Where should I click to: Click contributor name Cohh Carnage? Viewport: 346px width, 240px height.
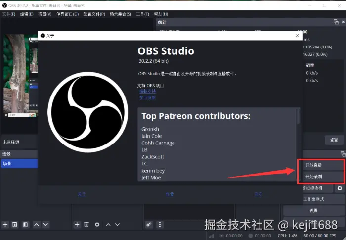click(x=158, y=143)
